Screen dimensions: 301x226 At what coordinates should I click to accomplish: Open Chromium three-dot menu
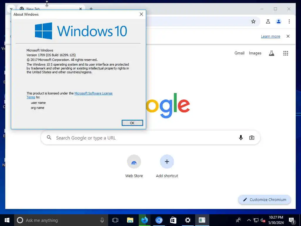(289, 21)
